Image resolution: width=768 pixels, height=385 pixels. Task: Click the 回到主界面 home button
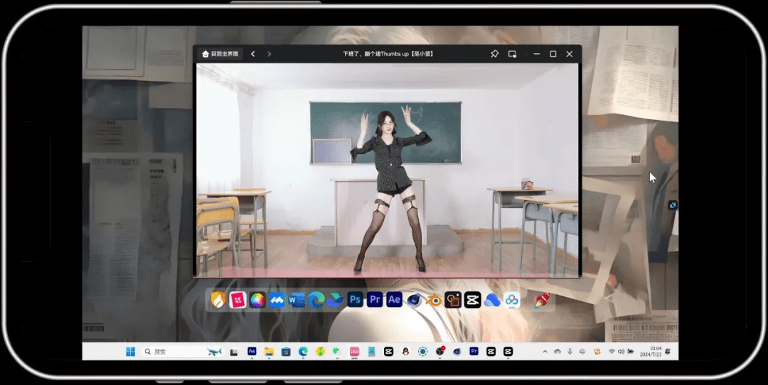(x=220, y=54)
